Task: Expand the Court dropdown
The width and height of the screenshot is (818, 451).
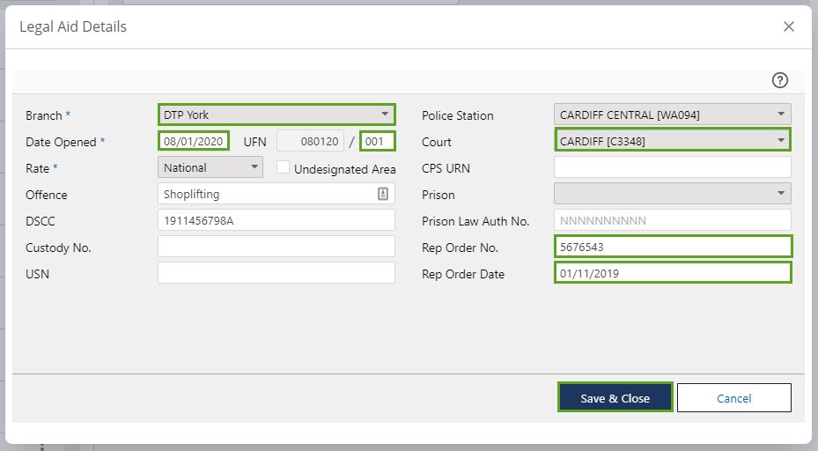Action: point(672,141)
